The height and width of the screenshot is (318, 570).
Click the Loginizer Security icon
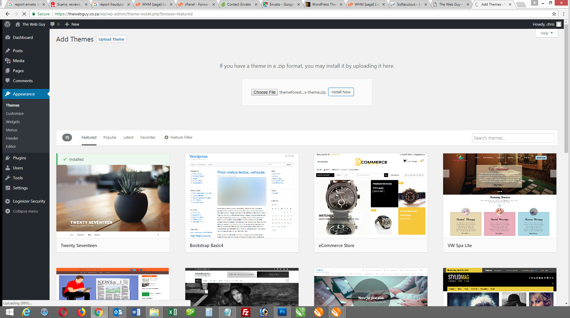coord(8,201)
